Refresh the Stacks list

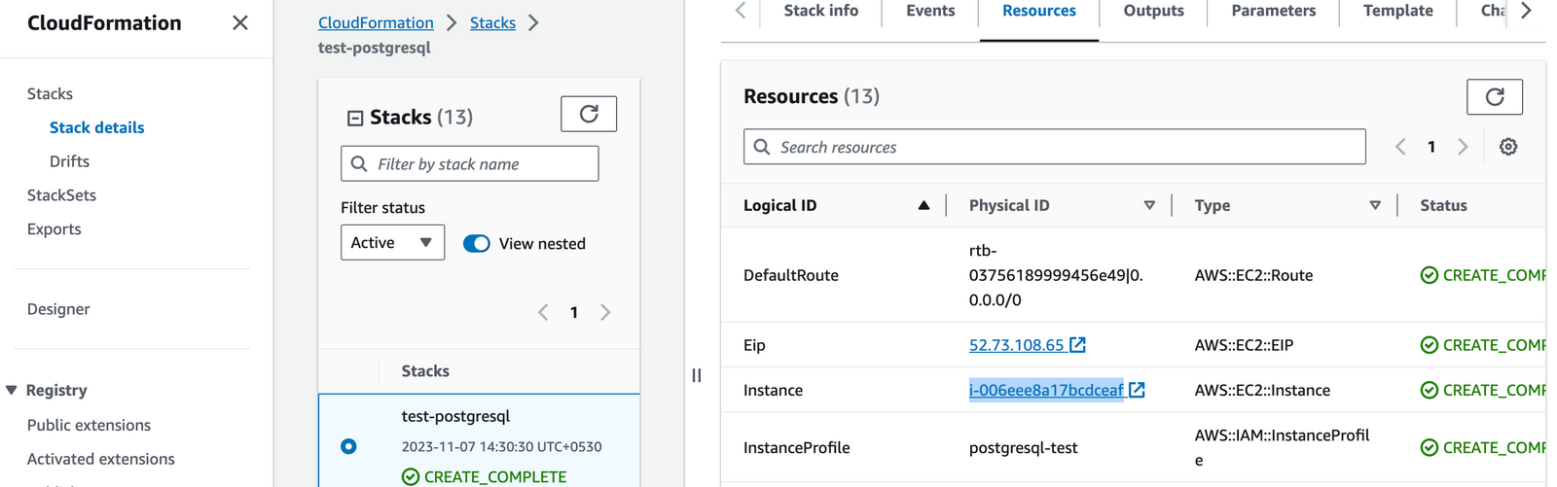coord(589,114)
